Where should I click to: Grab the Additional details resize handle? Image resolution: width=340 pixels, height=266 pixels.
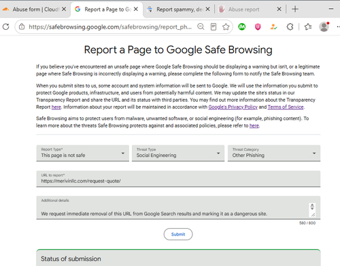[313, 214]
